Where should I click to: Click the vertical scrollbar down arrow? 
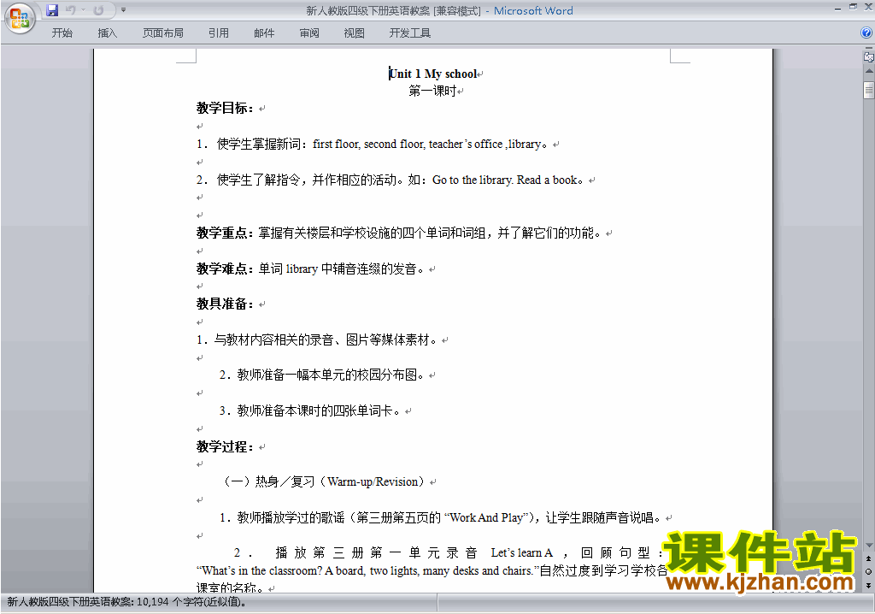[869, 546]
